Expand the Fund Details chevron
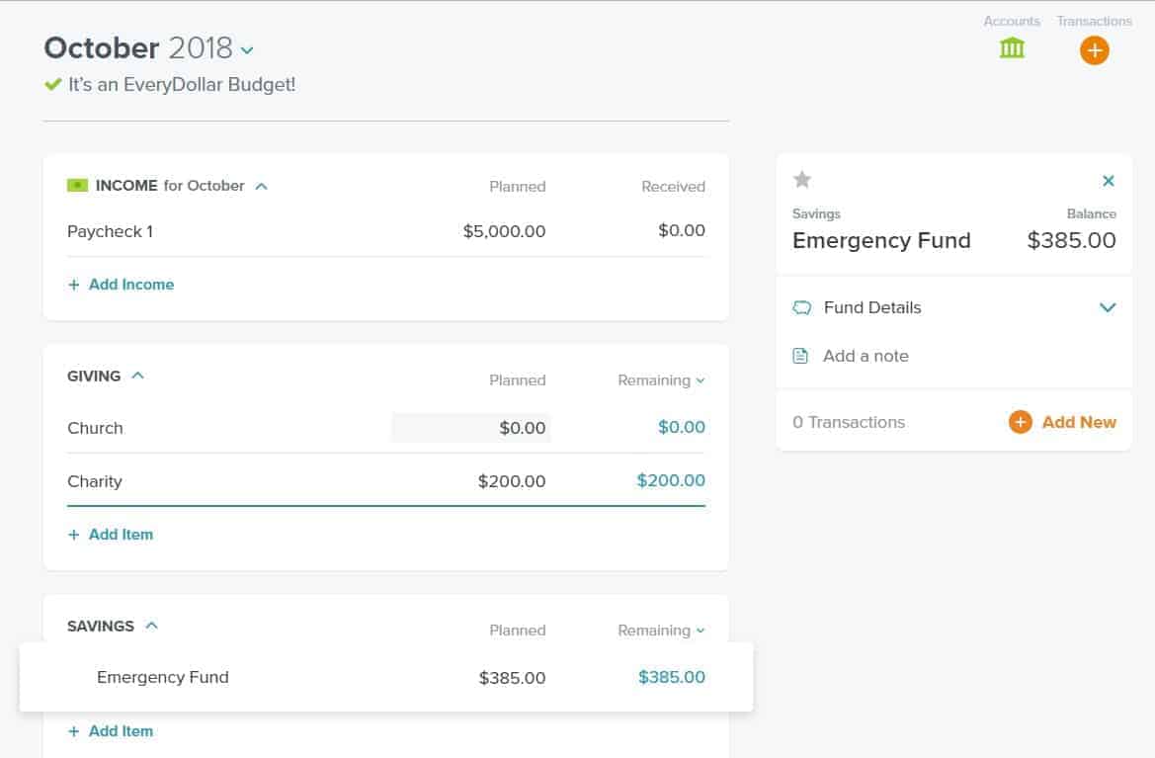The width and height of the screenshot is (1155, 758). [x=1108, y=308]
